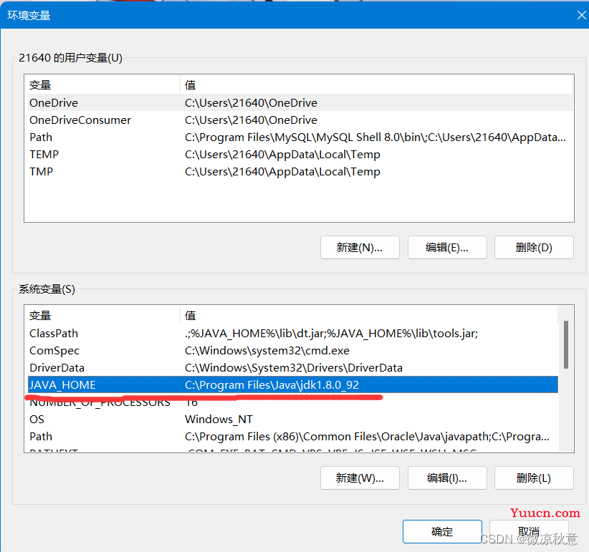Click the 新建(W)... button for system variables

coord(360,478)
